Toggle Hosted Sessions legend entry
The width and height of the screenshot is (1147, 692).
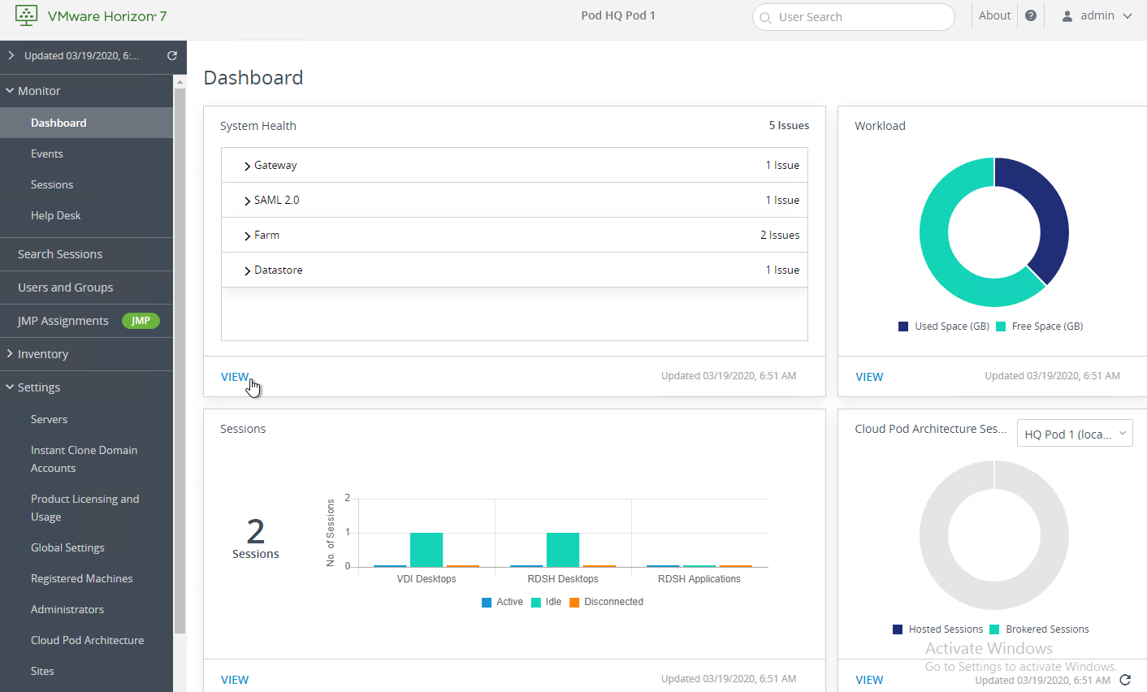coord(937,629)
